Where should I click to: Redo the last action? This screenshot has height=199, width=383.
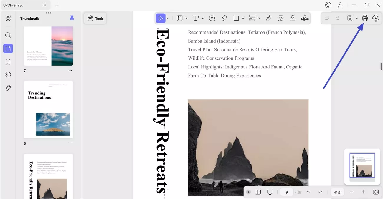click(338, 18)
